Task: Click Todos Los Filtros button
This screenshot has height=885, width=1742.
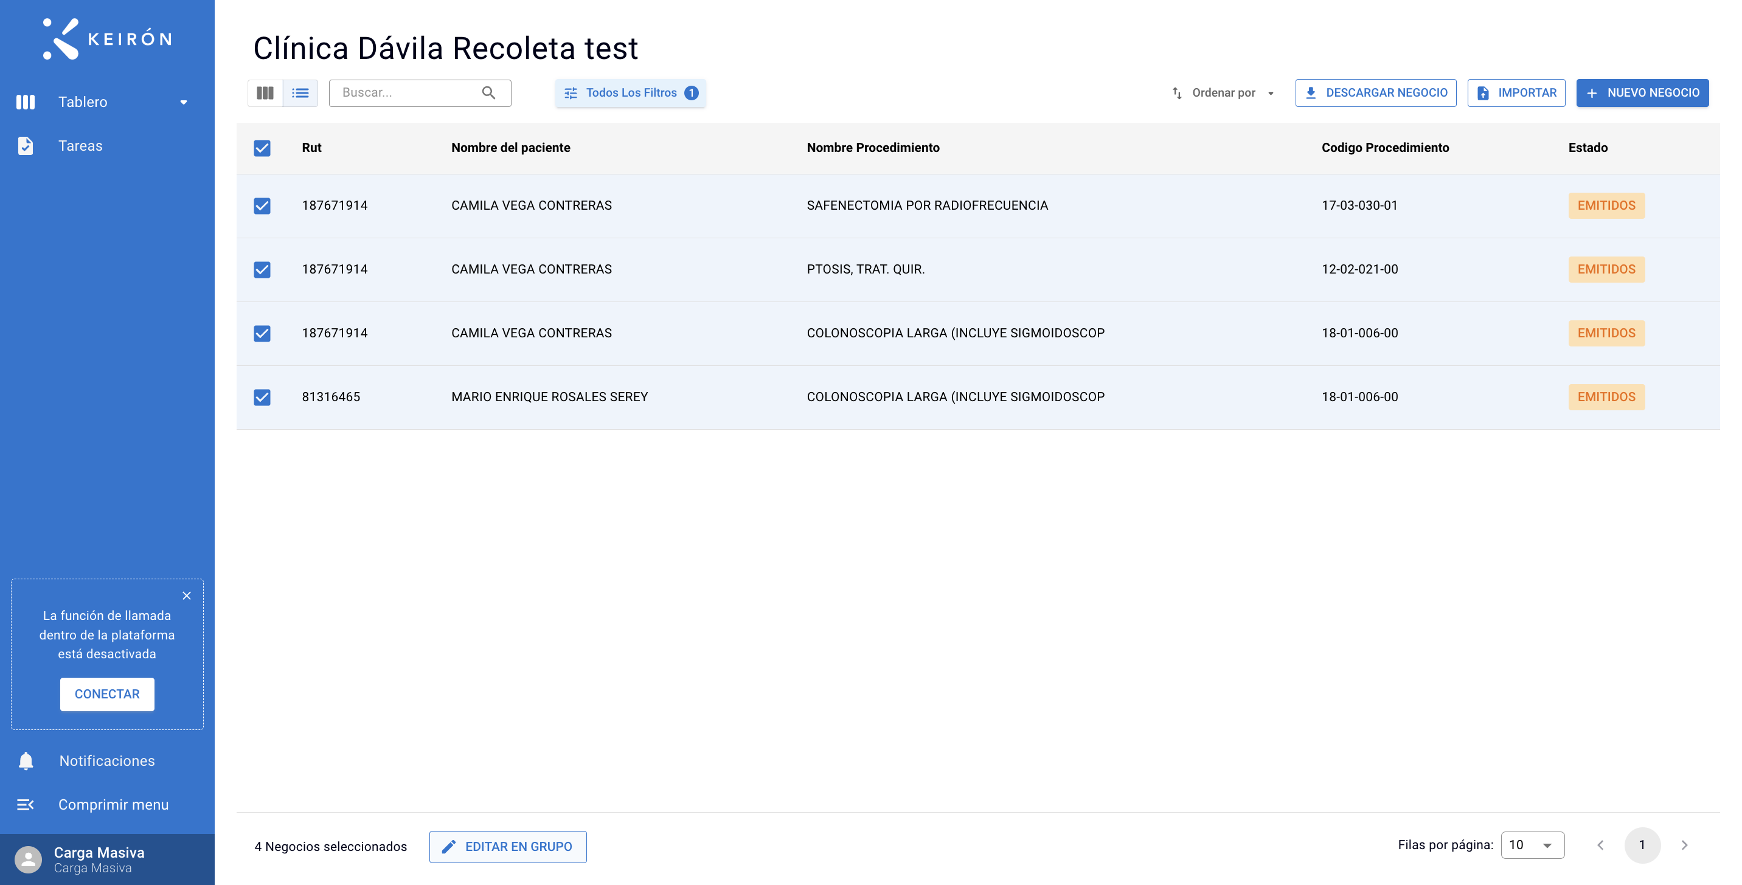Action: (630, 93)
